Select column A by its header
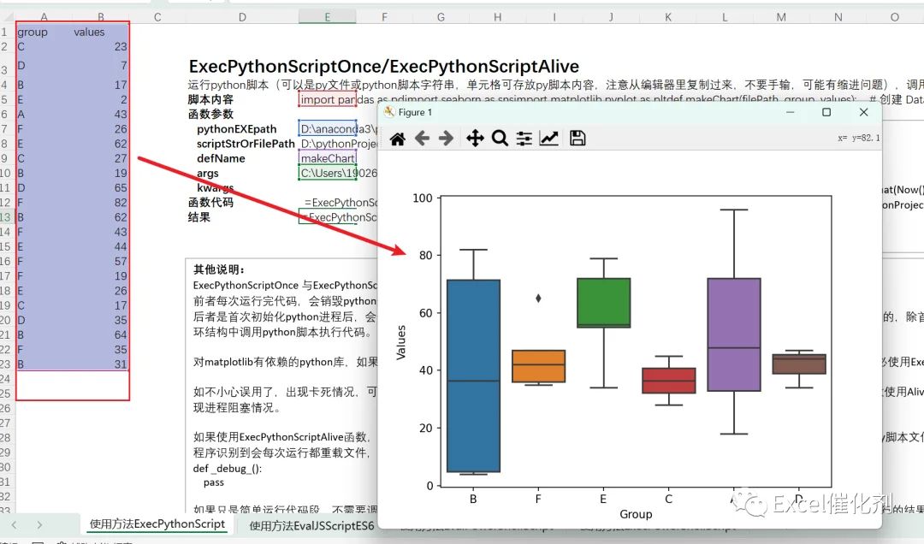The image size is (924, 544). (x=44, y=17)
